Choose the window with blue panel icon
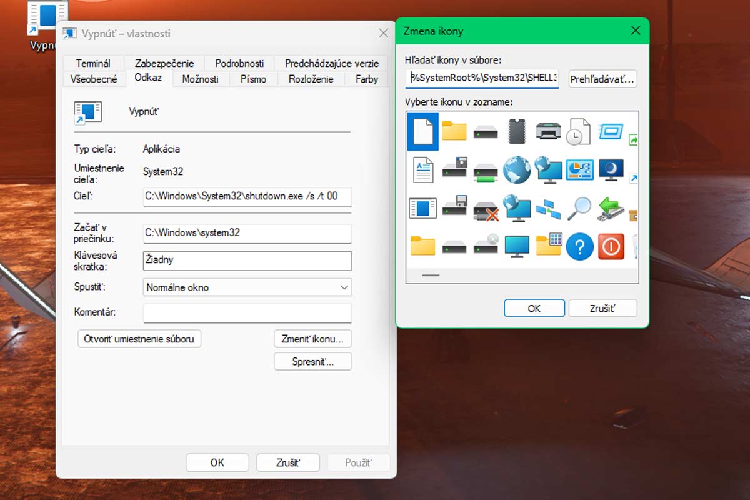This screenshot has height=500, width=750. point(423,208)
